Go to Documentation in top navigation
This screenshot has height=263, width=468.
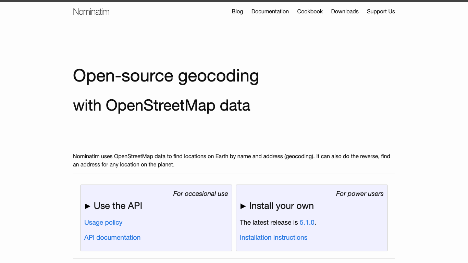coord(270,11)
